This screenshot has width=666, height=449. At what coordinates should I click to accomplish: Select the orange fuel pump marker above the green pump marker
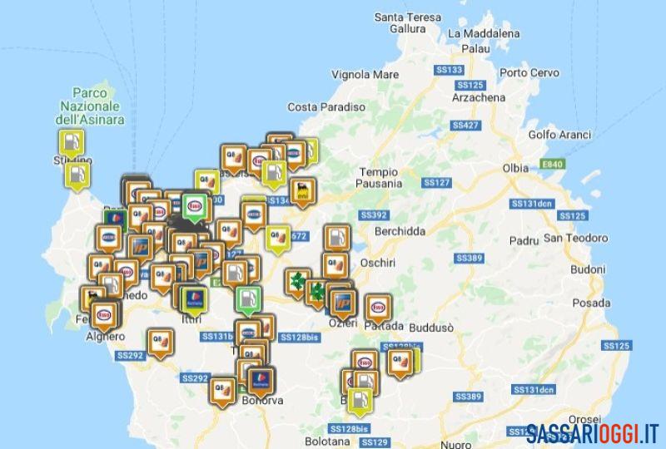(x=234, y=274)
